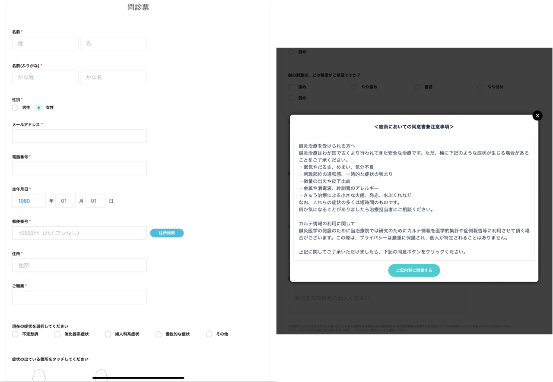Tap the front body diagram figure
553x382 pixels.
[39, 376]
